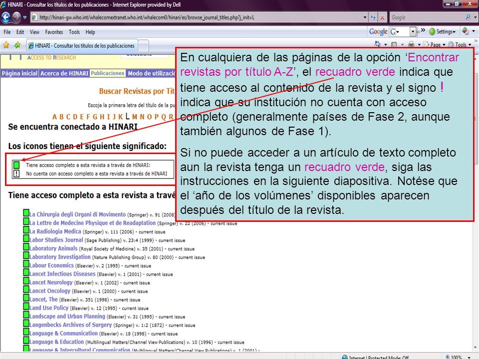The image size is (479, 359).
Task: Open the zoom level 100% dropdown
Action: click(469, 357)
